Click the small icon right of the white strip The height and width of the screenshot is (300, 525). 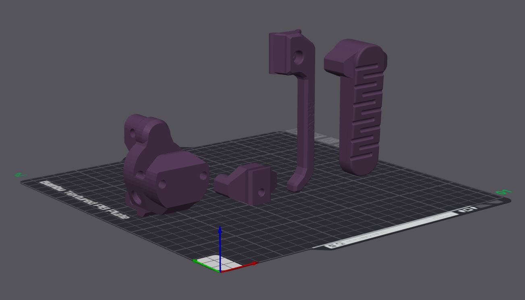467,210
